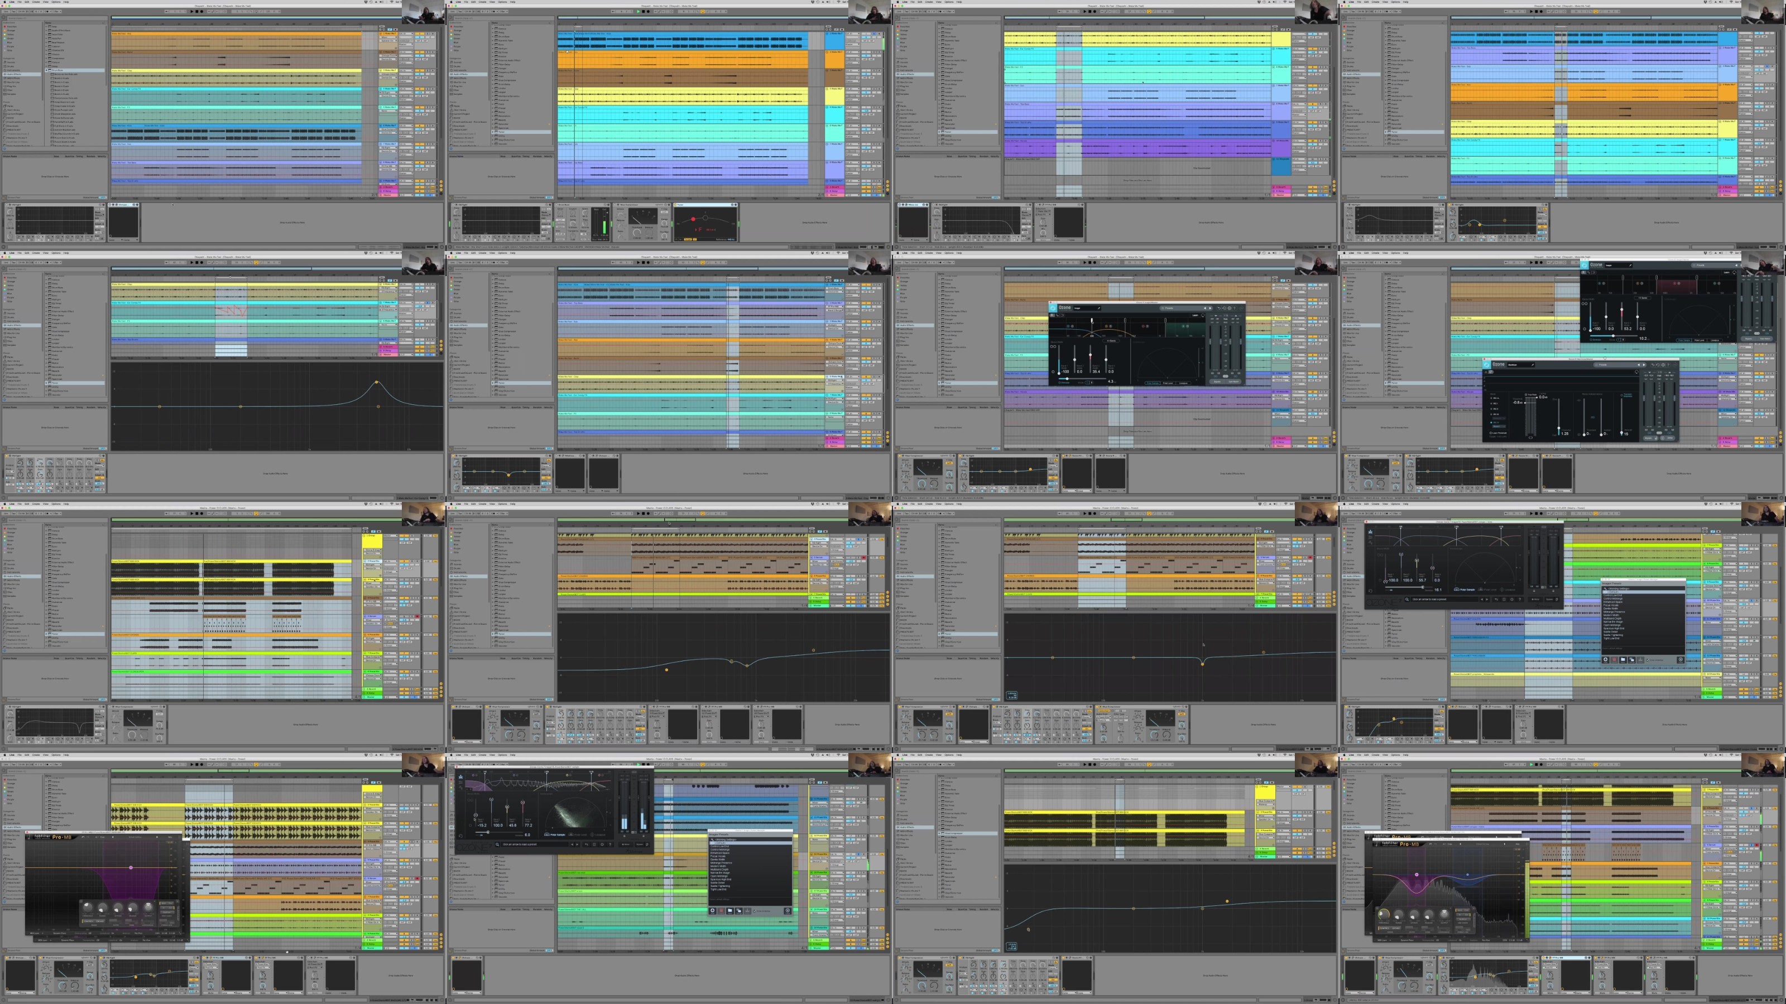Click next-preset arrow in Ozone Imager showing 35.4

[1211, 308]
